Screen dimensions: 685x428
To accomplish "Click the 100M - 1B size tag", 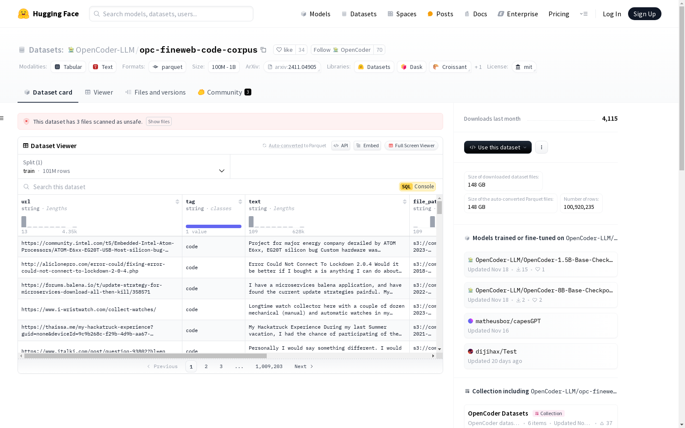I will [224, 67].
